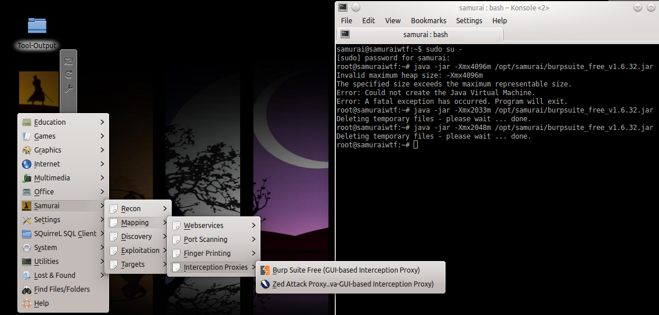Image resolution: width=659 pixels, height=315 pixels.
Task: Open the Help menu entry in launcher
Action: [63, 303]
